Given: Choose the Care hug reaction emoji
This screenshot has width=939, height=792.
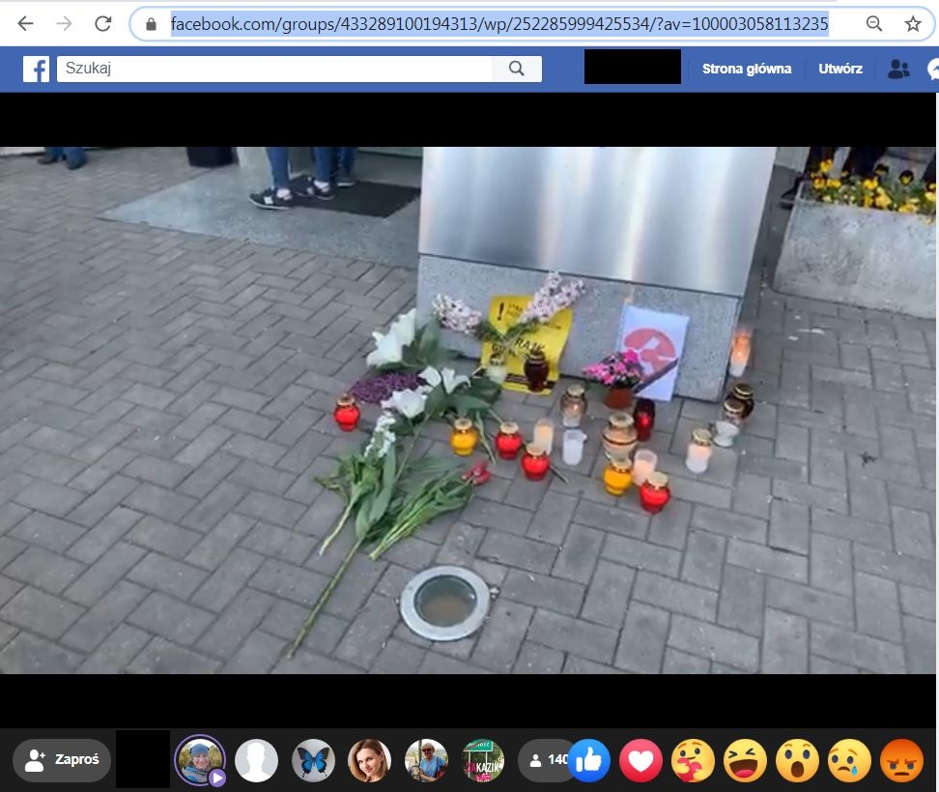Looking at the screenshot, I should pos(693,761).
